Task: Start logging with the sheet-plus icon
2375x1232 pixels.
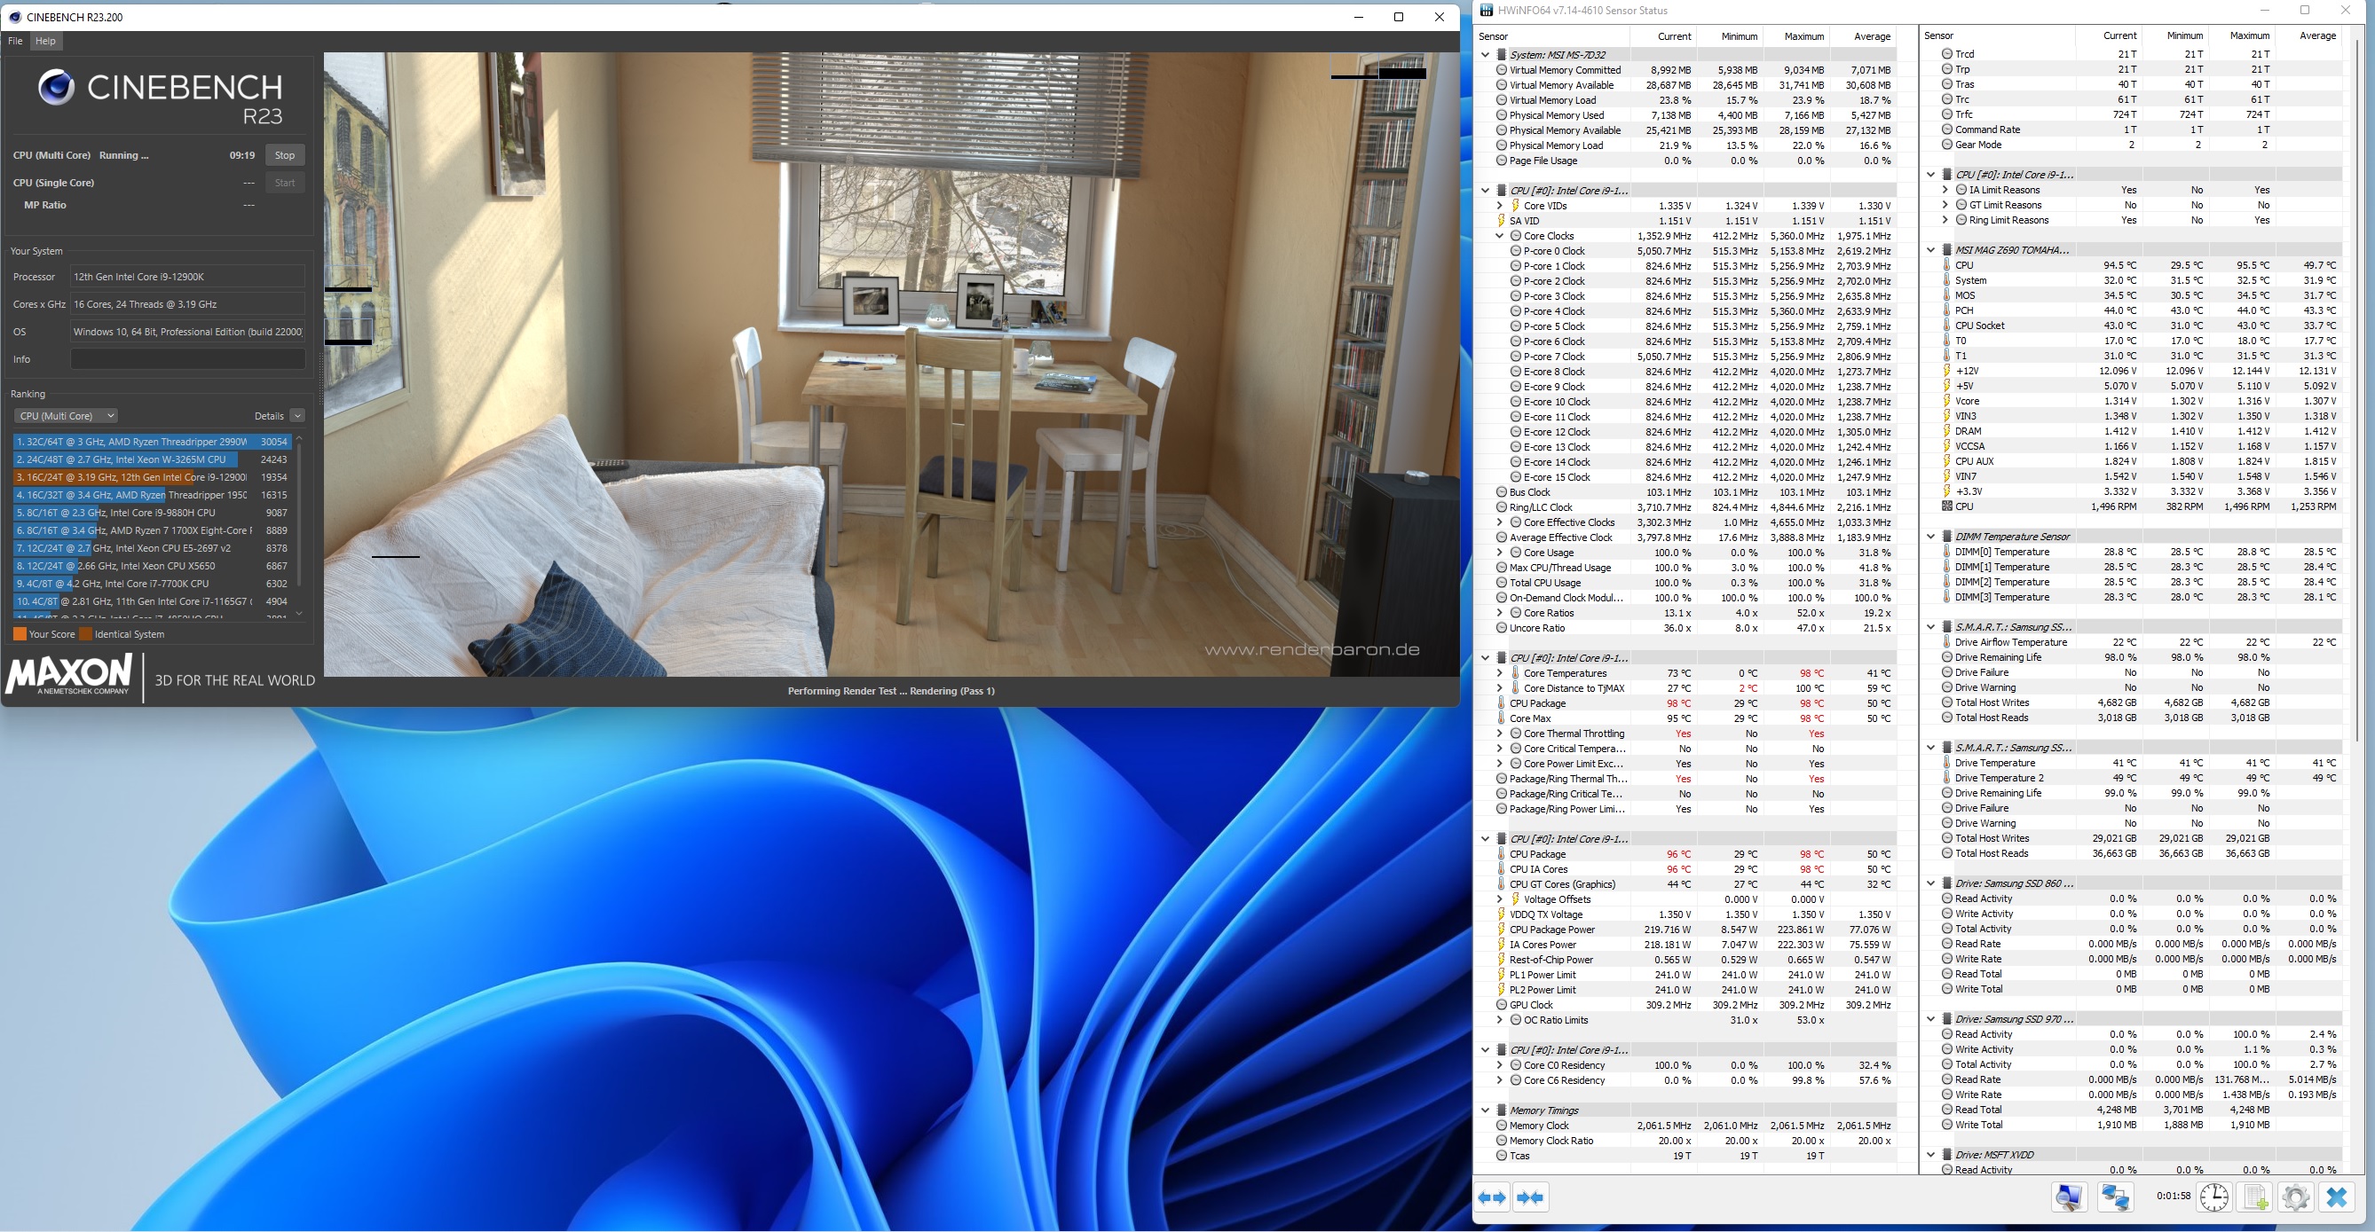Action: (2255, 1197)
